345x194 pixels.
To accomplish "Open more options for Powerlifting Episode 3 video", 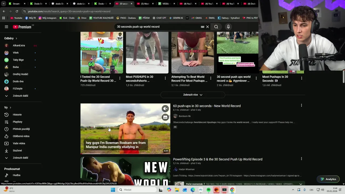I will [x=301, y=159].
